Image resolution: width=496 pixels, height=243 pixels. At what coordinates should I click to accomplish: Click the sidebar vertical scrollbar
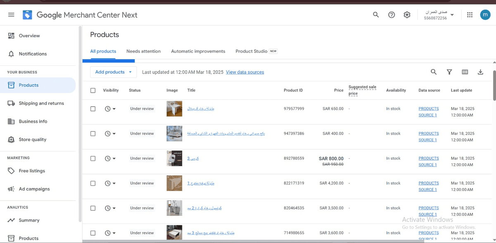pyautogui.click(x=80, y=62)
